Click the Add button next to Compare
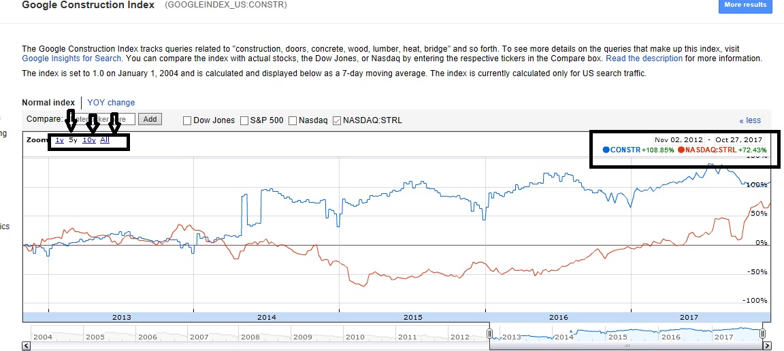Image resolution: width=784 pixels, height=351 pixels. click(x=150, y=120)
